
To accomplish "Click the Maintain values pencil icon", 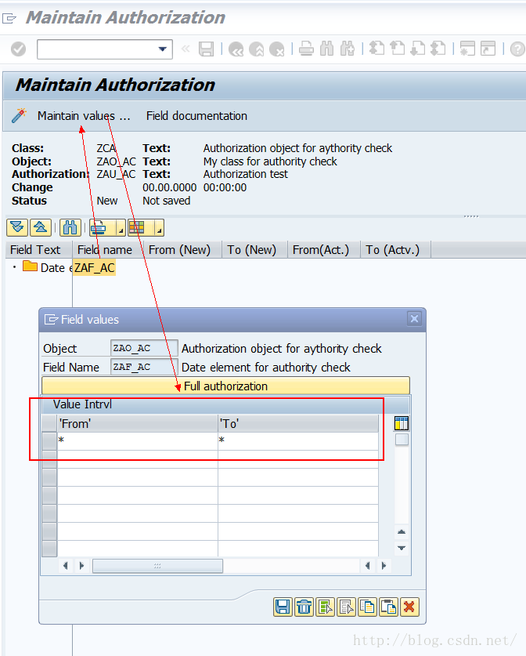I will click(19, 115).
